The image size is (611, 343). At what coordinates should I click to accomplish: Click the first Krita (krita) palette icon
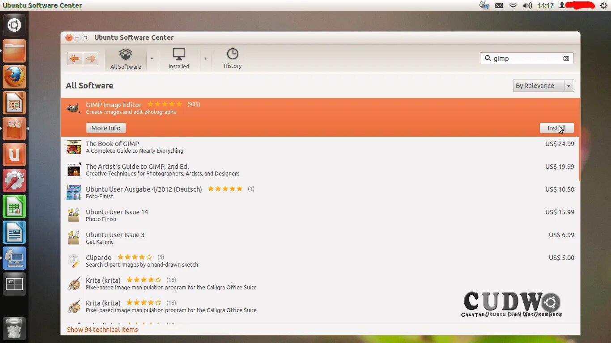point(74,284)
